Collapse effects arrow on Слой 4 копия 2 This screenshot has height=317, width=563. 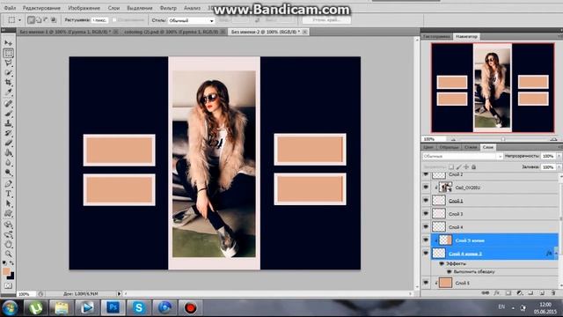tap(555, 254)
